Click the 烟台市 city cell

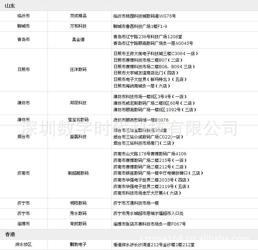pyautogui.click(x=23, y=137)
